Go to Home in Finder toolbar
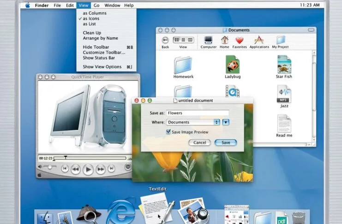Viewport: 342px width, 224px height. [x=224, y=41]
